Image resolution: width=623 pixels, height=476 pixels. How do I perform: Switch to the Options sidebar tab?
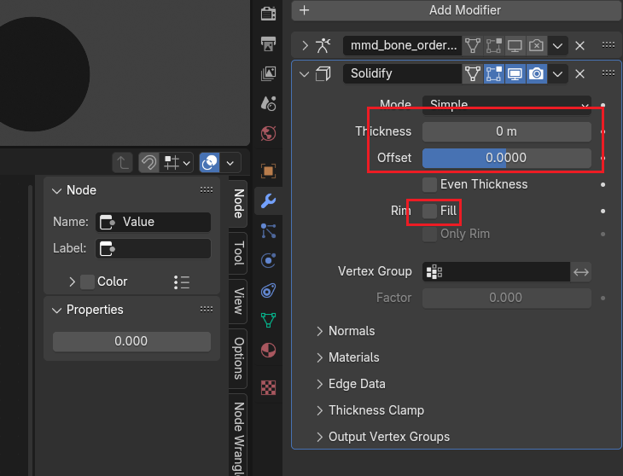(239, 357)
